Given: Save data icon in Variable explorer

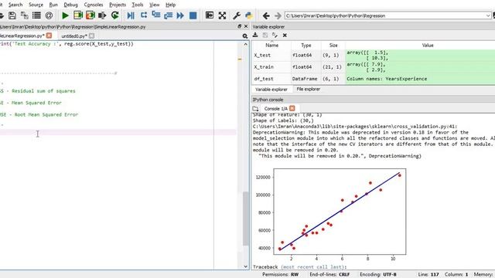Looking at the screenshot, I should point(265,36).
